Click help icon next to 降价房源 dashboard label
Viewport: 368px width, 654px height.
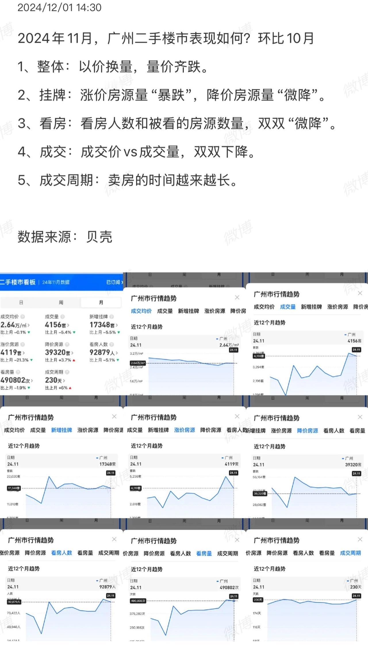tap(67, 344)
